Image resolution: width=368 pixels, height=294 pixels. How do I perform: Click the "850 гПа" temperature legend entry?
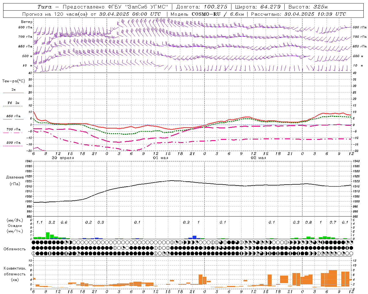tap(14, 116)
